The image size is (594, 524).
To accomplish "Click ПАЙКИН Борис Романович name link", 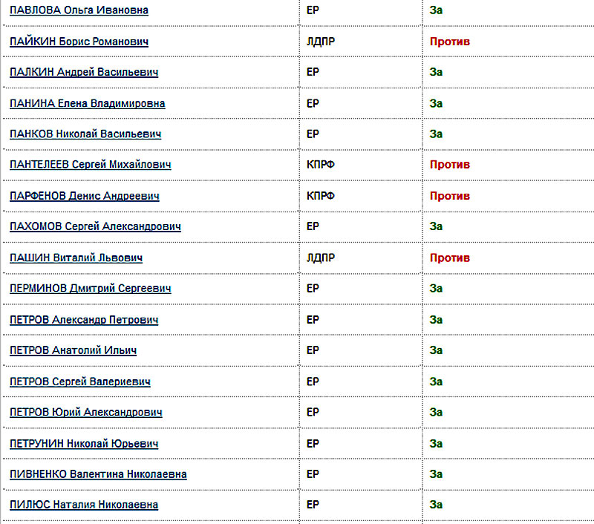I will [79, 42].
